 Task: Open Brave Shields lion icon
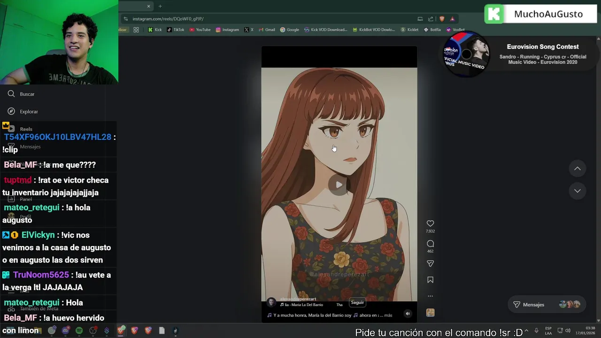point(442,19)
